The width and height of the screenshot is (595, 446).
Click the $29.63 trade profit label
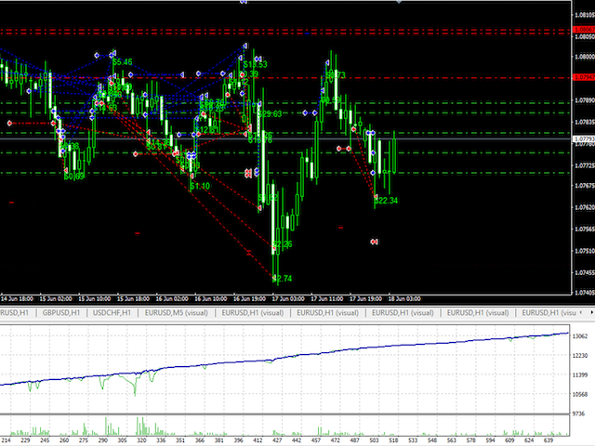[270, 114]
